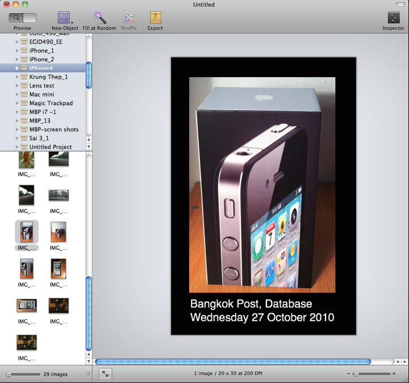Expand the Krung Thep_1 project
The height and width of the screenshot is (383, 409).
tap(17, 77)
